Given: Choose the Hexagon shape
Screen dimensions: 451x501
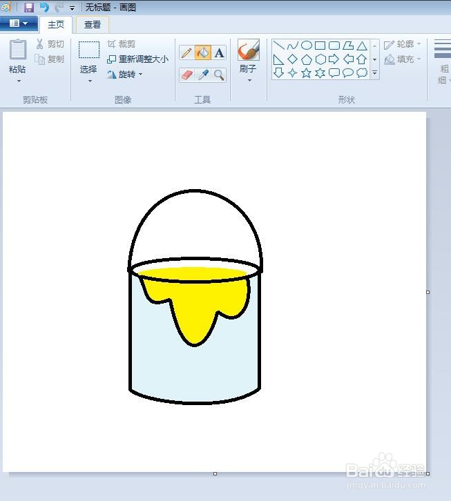Looking at the screenshot, I should pos(320,59).
